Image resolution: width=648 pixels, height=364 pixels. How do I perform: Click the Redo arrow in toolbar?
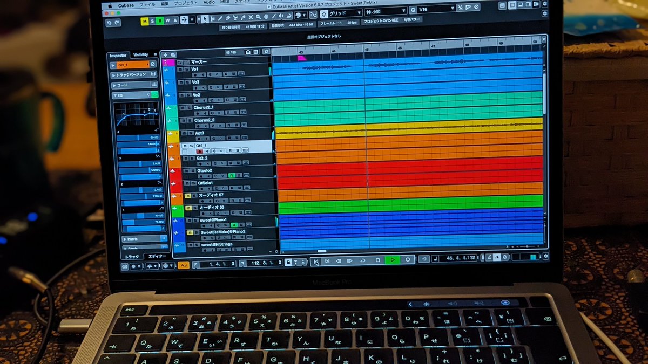click(x=117, y=23)
